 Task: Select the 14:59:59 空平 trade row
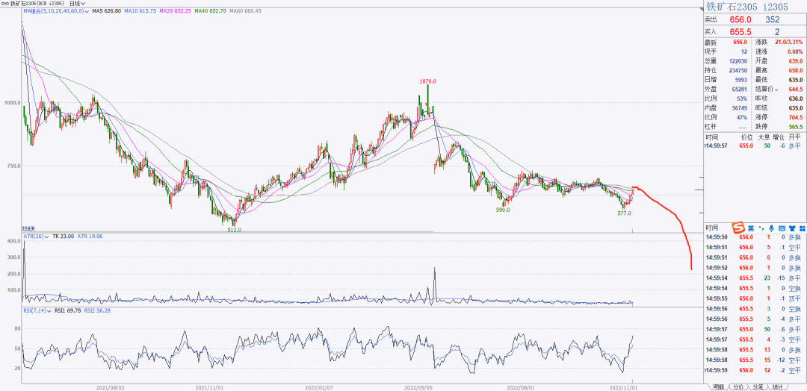pos(755,370)
